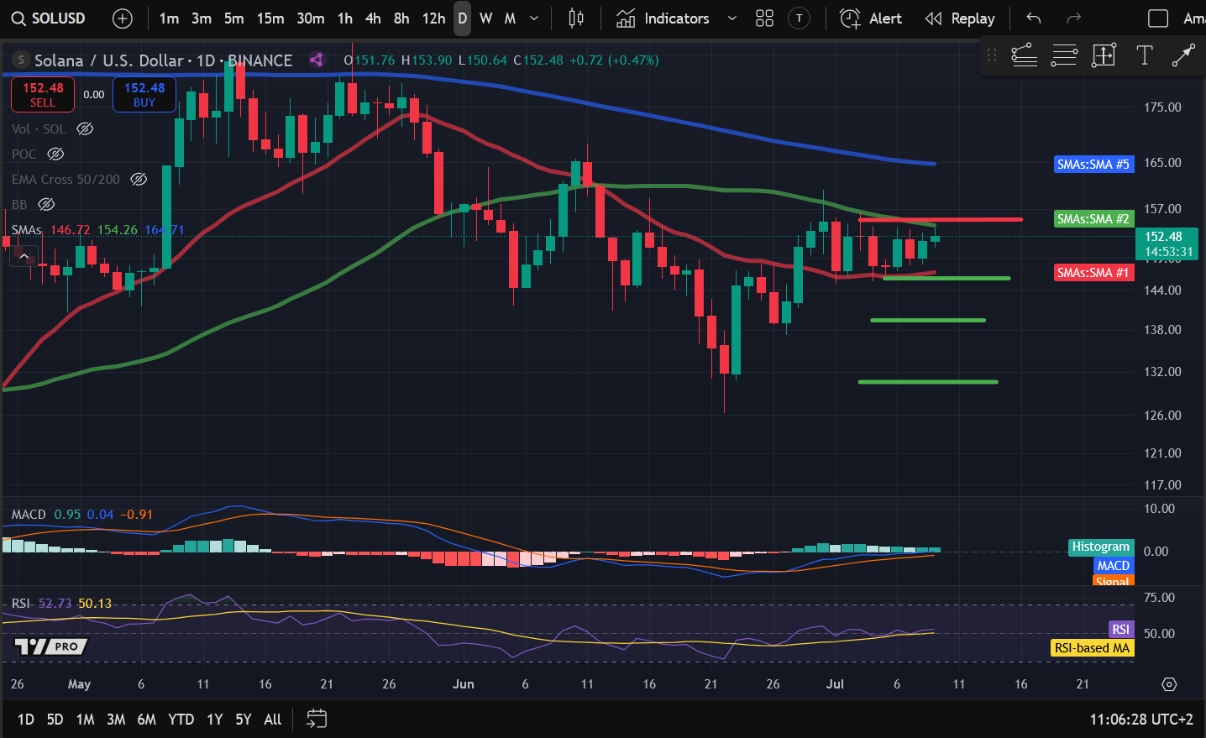Click the 152.48 BUY button
This screenshot has height=738, width=1206.
tap(144, 94)
